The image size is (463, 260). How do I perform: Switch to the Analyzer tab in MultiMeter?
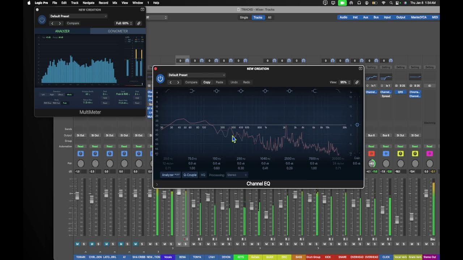[x=62, y=31]
